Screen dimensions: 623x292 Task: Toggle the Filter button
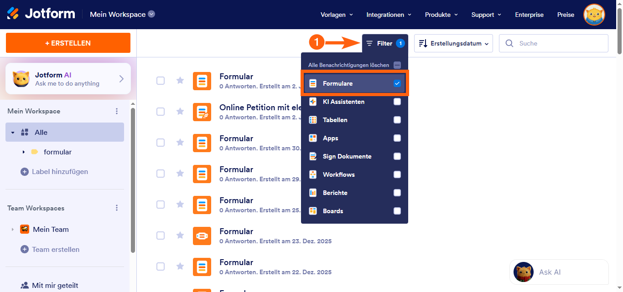(x=385, y=43)
